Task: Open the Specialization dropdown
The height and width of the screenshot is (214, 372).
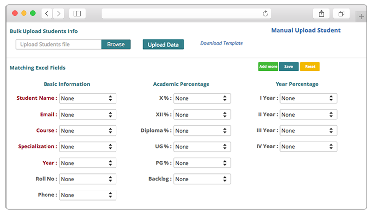Action: (88, 147)
